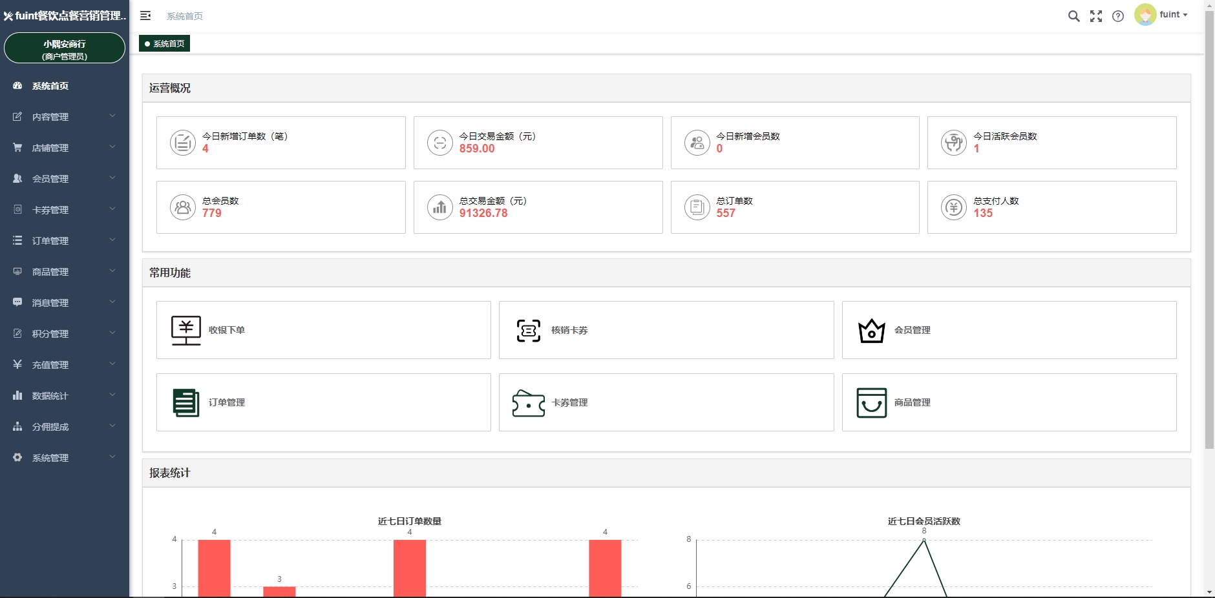Click the 核销卡券 scan coupon icon
1215x598 pixels.
point(529,330)
